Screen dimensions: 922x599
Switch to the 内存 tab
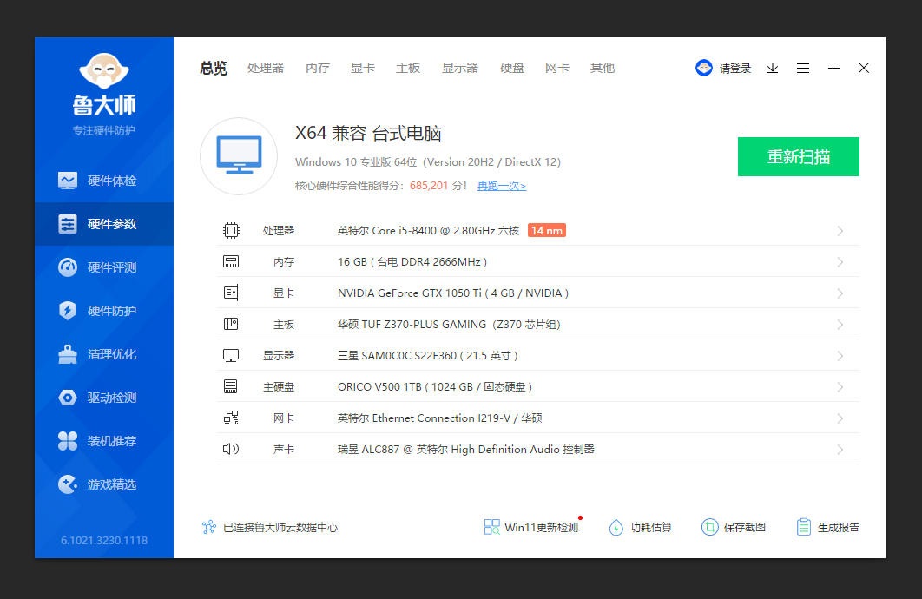point(318,69)
